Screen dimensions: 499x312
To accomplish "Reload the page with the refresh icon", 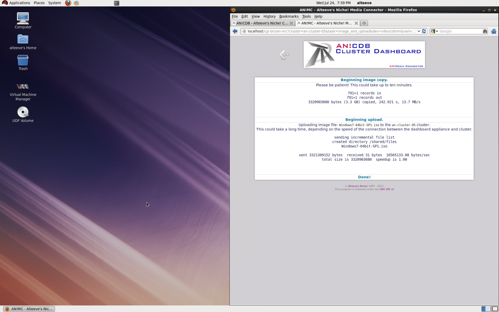I will (x=424, y=31).
